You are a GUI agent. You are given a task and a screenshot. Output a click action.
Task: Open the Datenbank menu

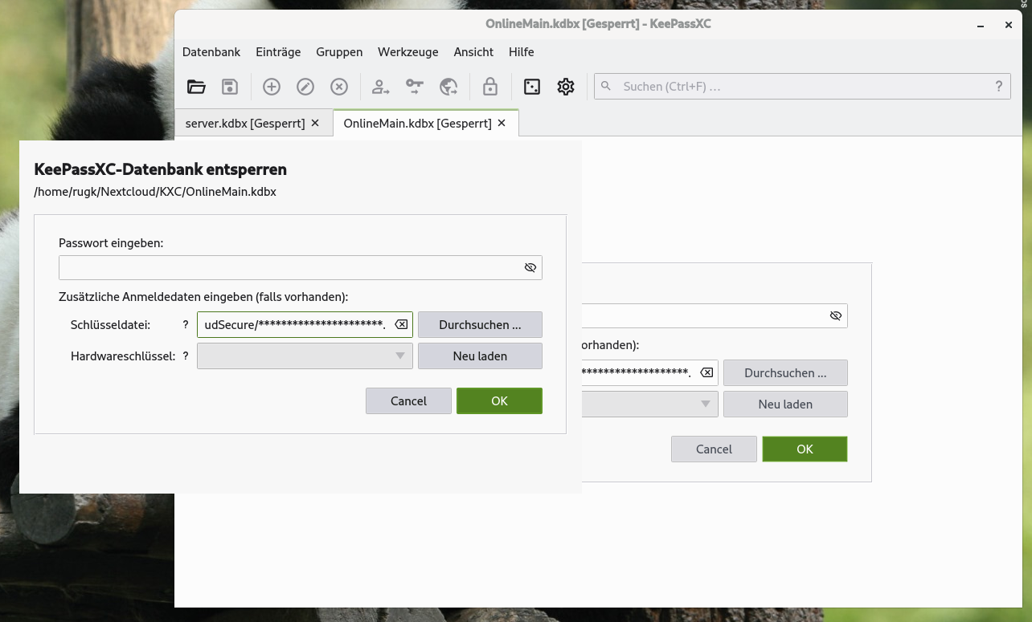point(211,51)
